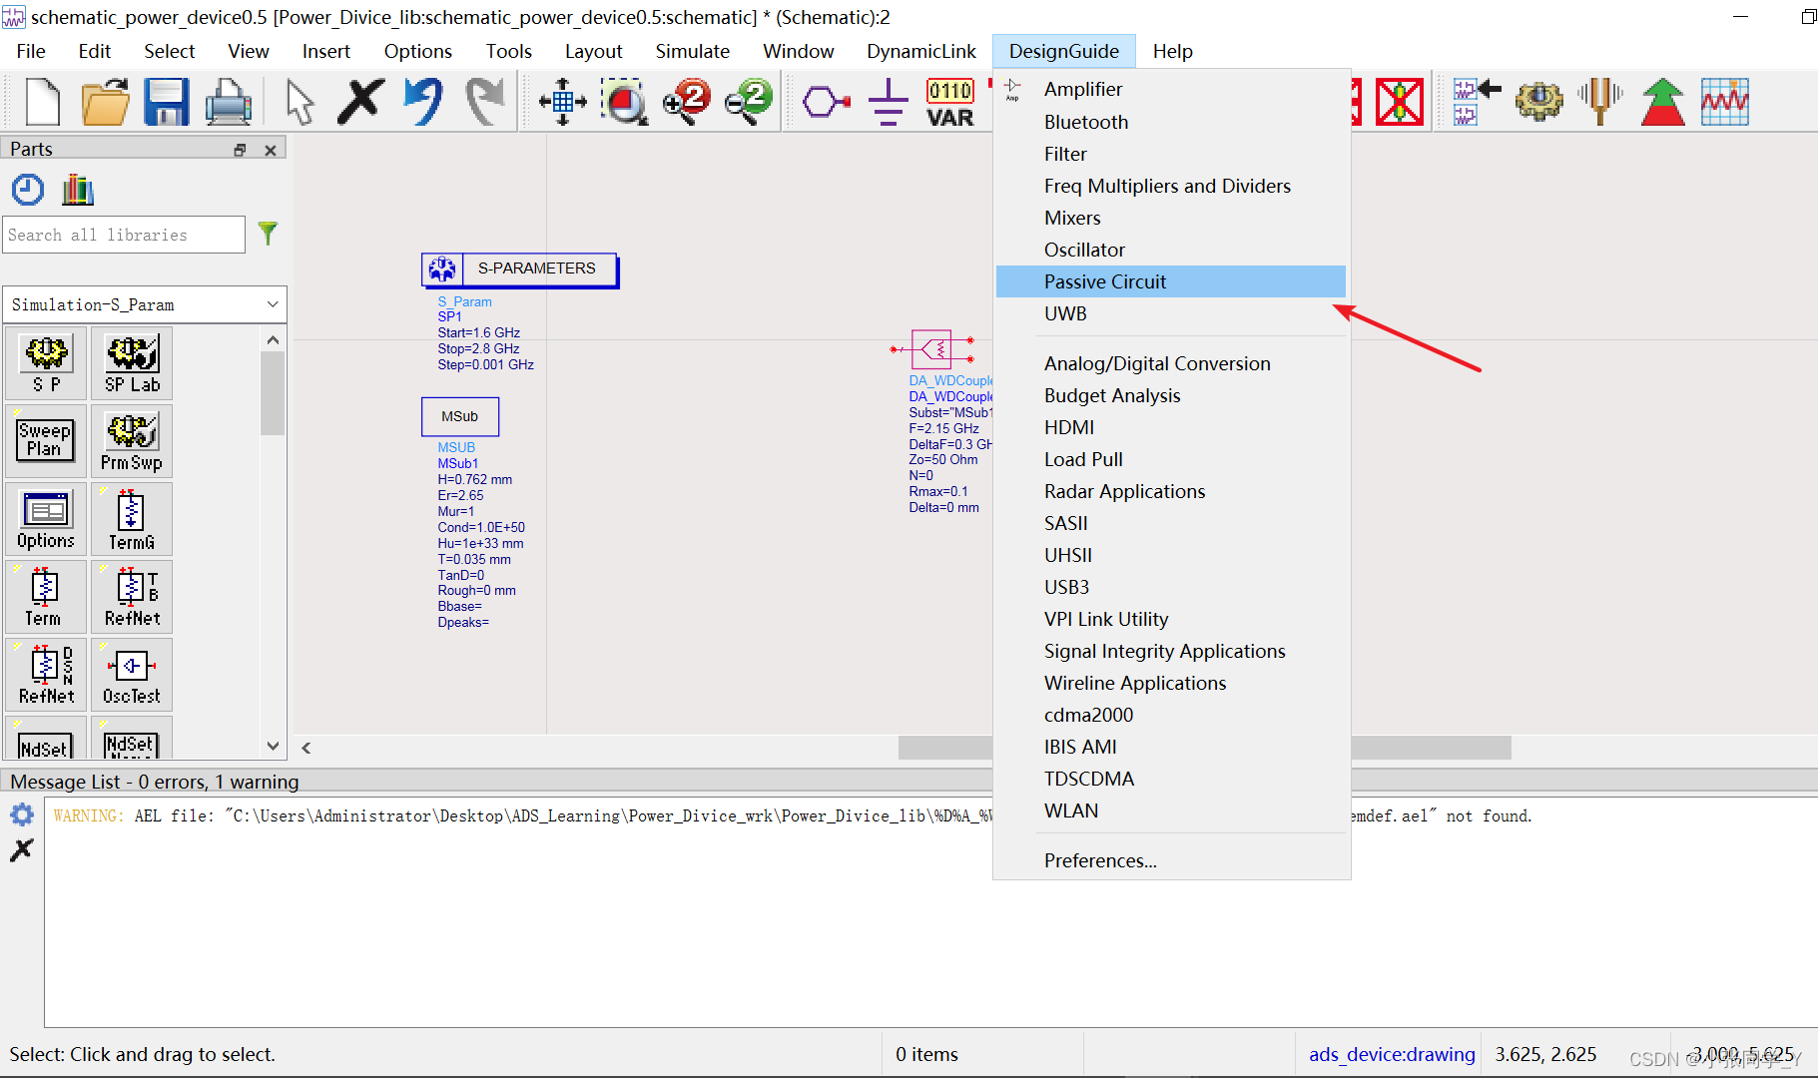Click the Search all libraries field
The height and width of the screenshot is (1078, 1818).
click(124, 235)
